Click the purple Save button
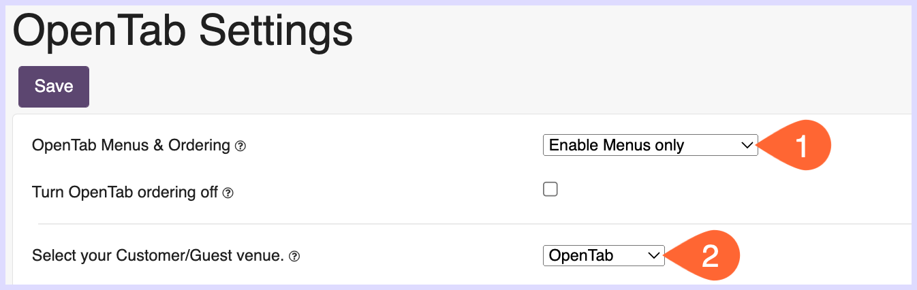 click(54, 86)
